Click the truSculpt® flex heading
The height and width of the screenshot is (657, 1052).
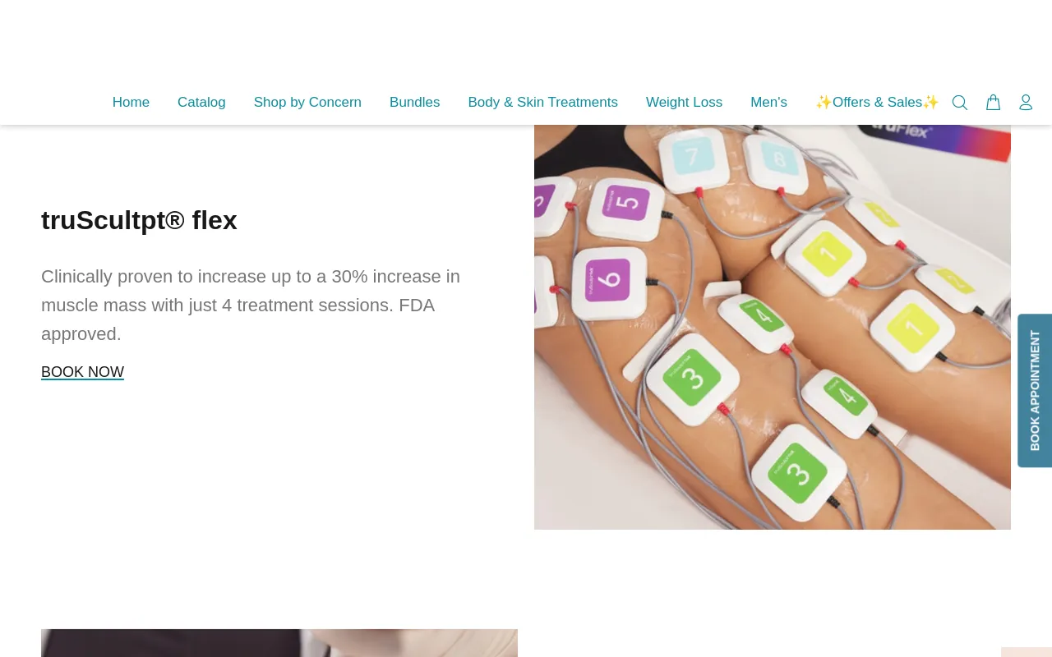(139, 220)
